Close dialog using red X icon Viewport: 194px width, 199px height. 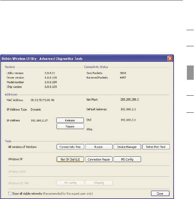point(170,58)
